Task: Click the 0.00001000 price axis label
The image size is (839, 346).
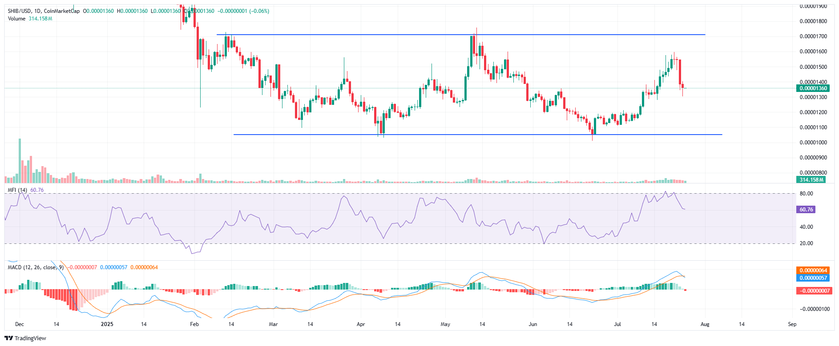Action: coord(813,143)
